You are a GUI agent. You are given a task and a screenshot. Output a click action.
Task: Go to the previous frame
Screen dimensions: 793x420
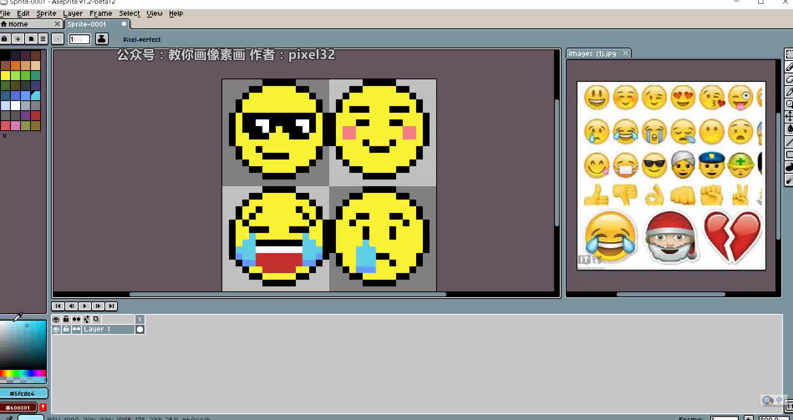coord(71,306)
